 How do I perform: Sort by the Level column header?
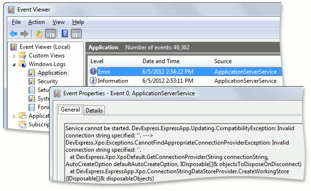click(x=113, y=61)
